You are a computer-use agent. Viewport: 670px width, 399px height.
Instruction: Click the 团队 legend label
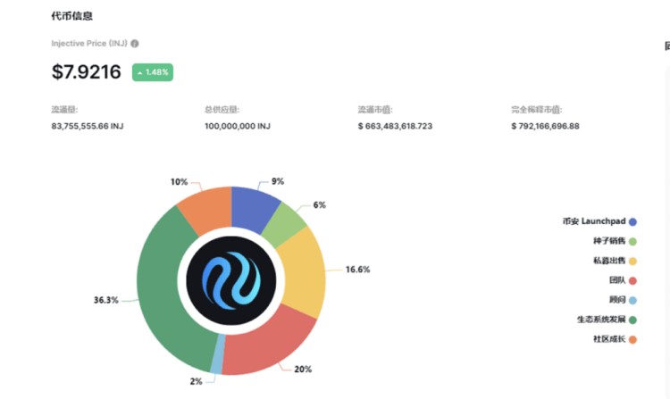tap(617, 280)
